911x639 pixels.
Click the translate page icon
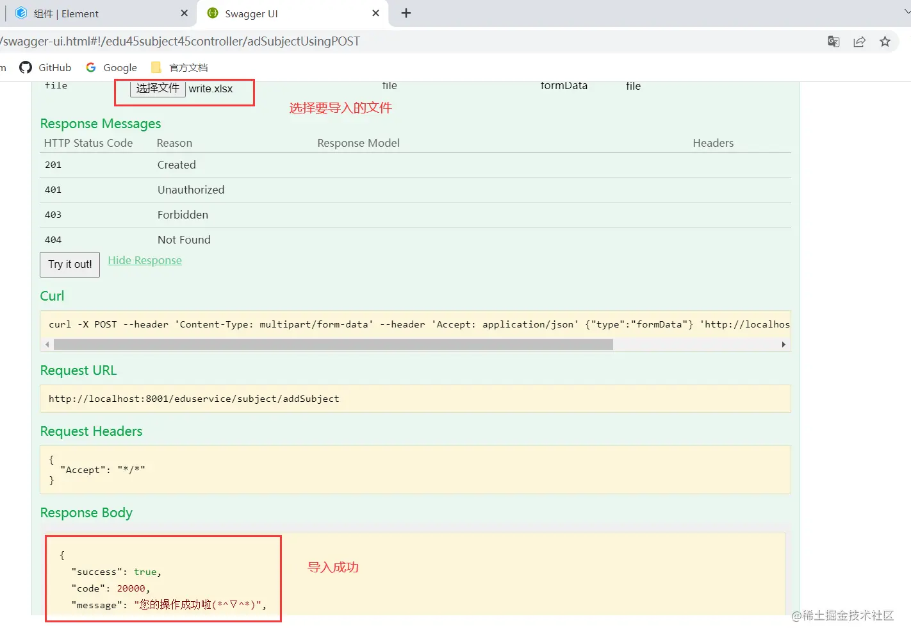833,42
